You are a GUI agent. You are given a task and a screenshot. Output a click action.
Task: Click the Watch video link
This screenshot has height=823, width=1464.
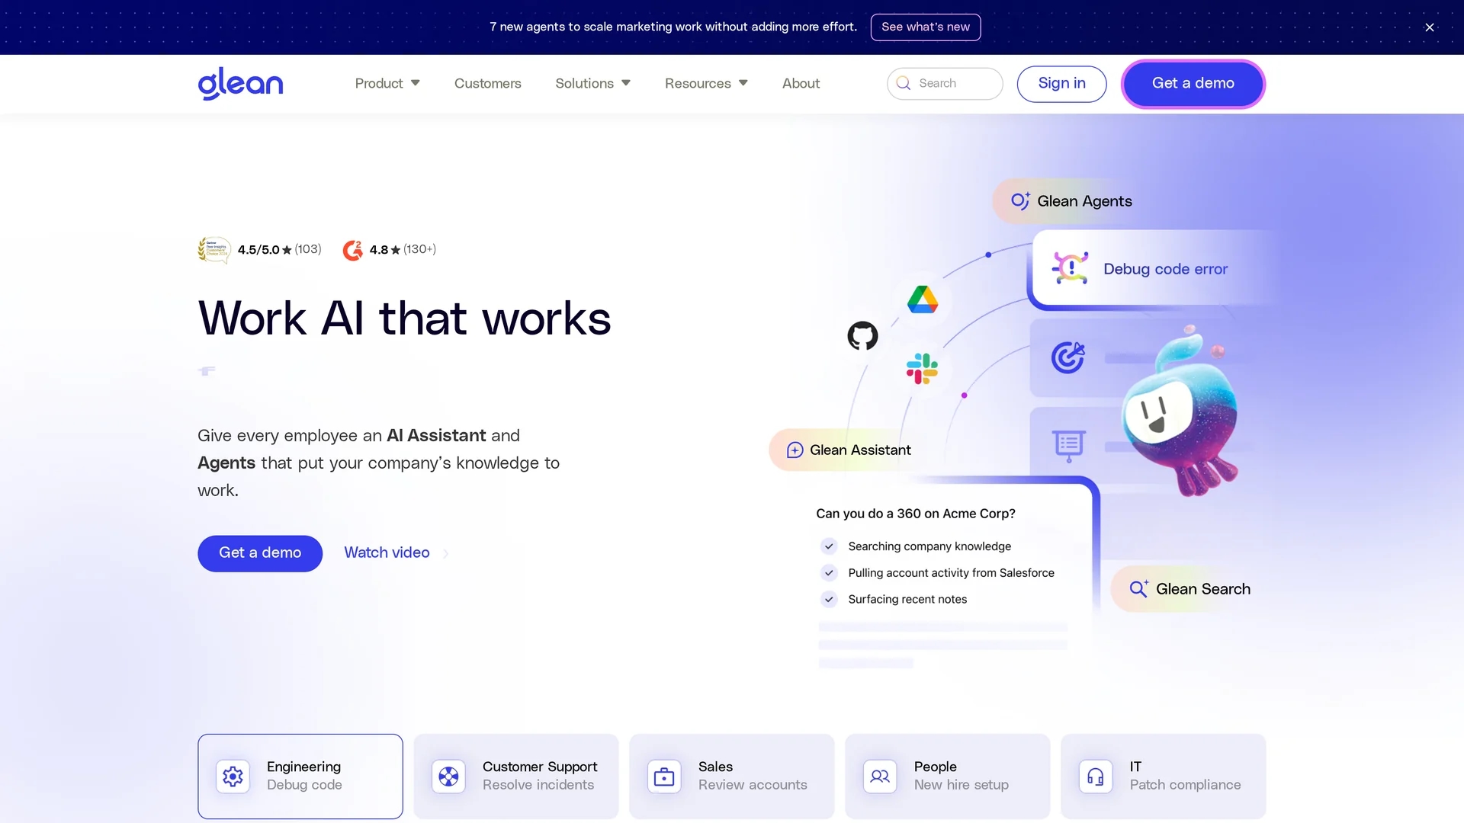(387, 552)
